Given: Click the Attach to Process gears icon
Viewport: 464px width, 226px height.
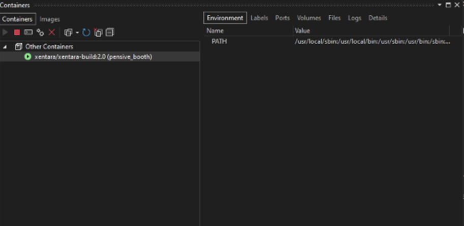Looking at the screenshot, I should pos(40,33).
